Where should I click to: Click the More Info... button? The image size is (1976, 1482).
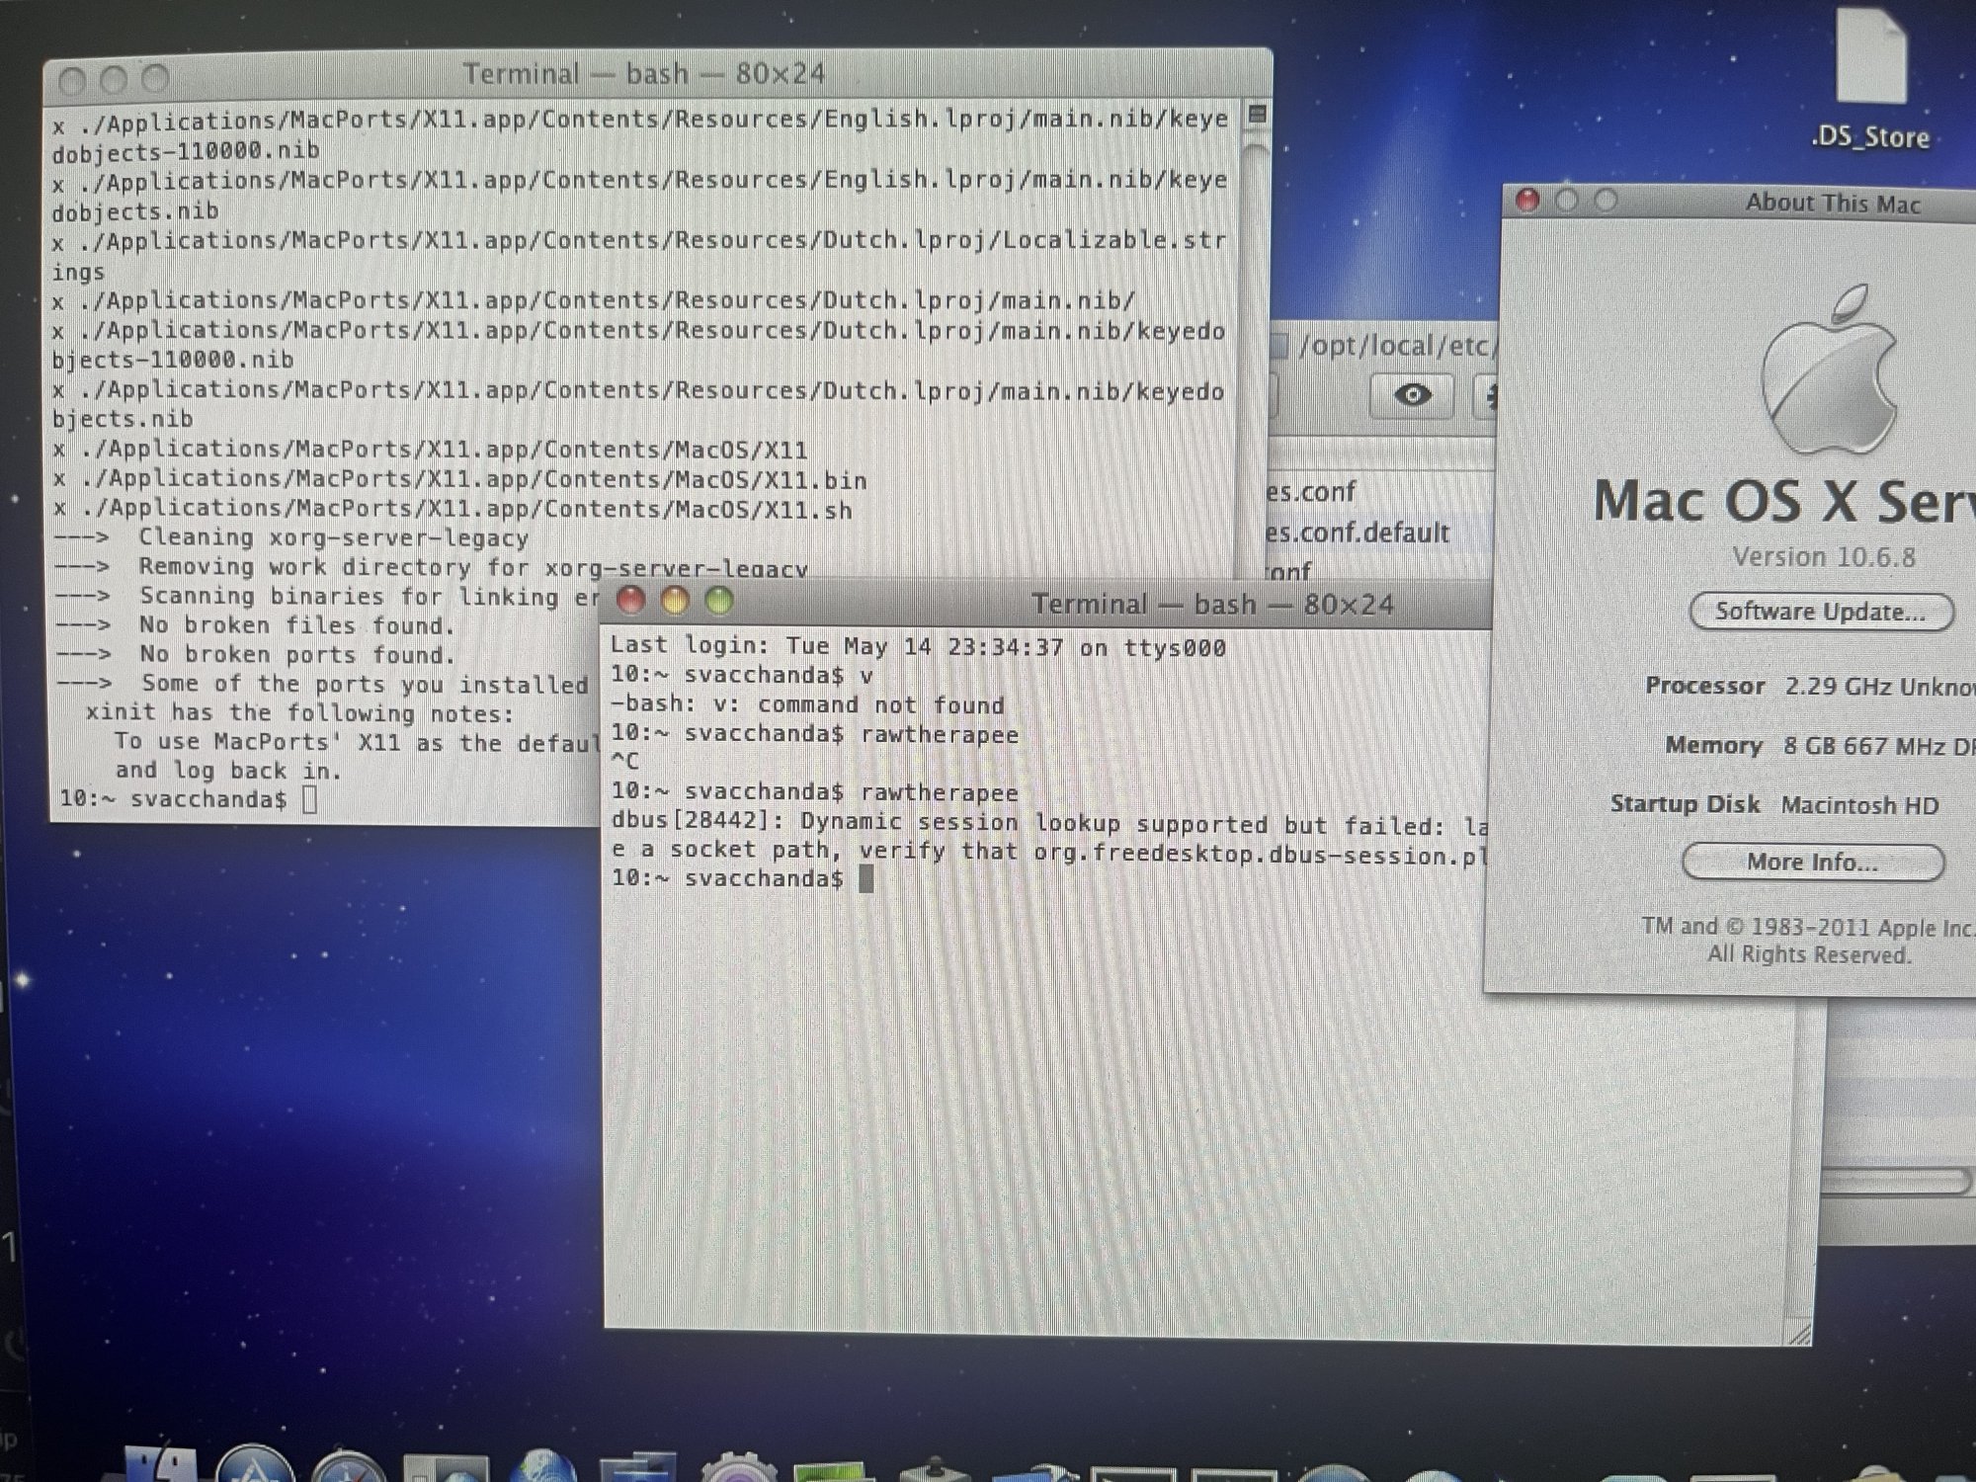coord(1812,863)
